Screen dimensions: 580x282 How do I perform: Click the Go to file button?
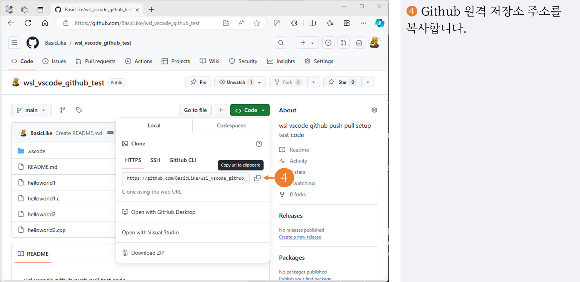[195, 110]
